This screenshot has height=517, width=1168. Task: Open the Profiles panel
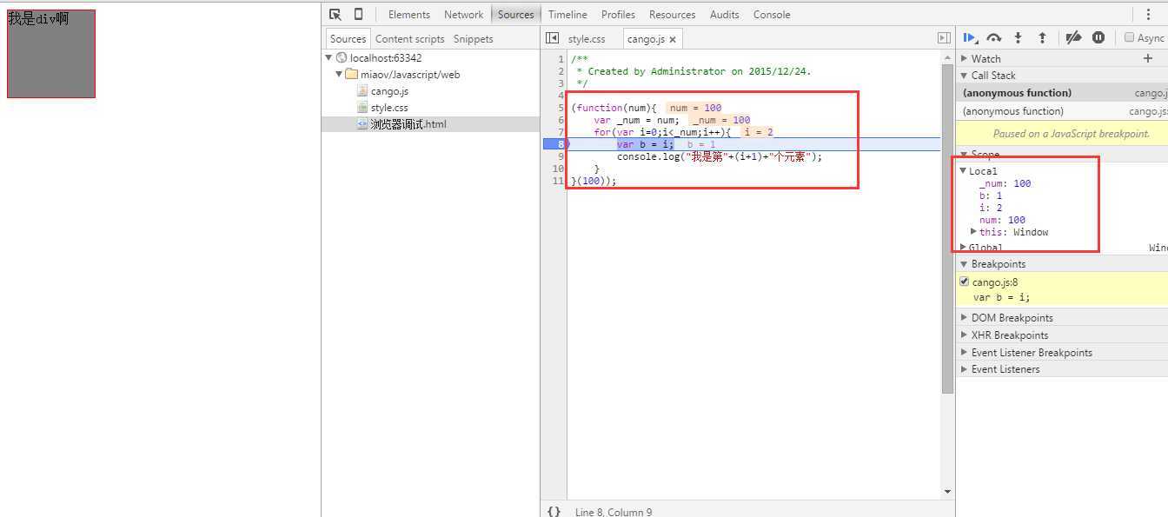(618, 15)
